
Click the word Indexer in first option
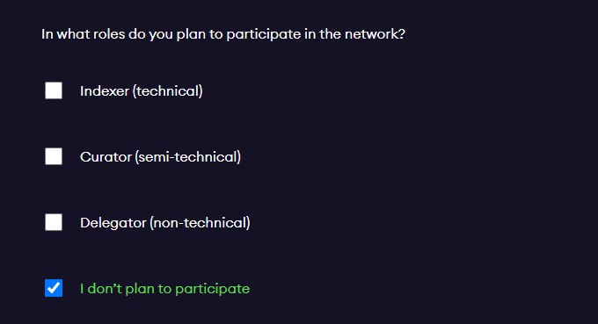[x=105, y=91]
